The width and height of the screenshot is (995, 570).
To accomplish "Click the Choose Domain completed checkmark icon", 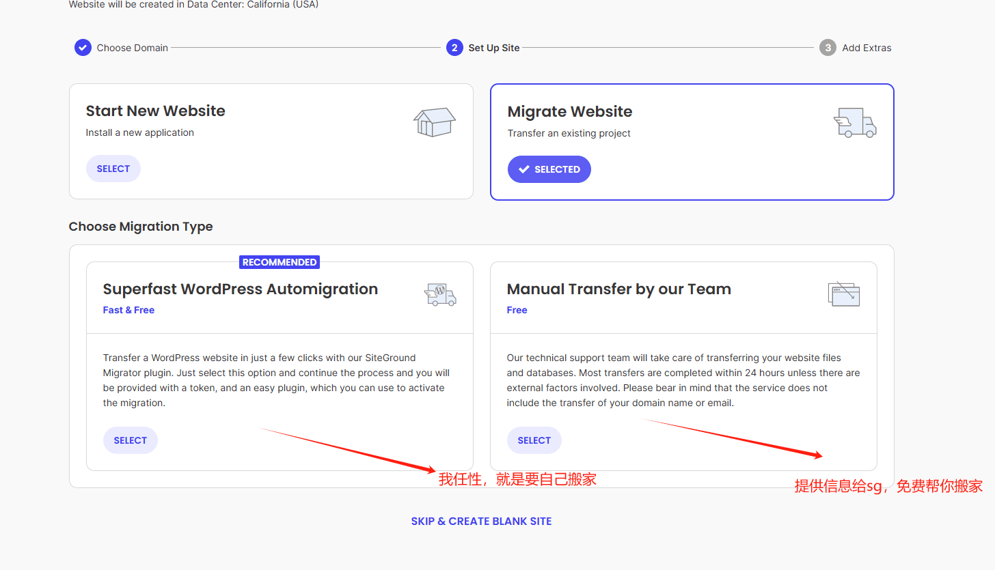I will (x=83, y=48).
